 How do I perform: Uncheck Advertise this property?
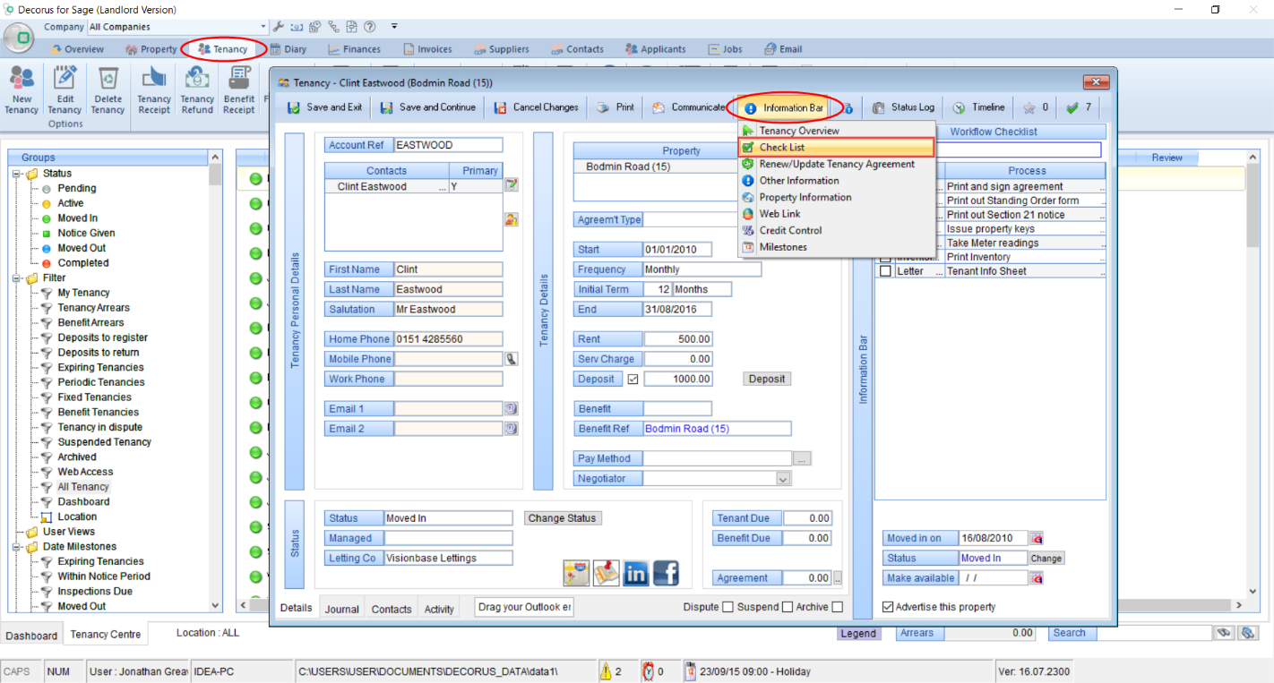click(888, 607)
